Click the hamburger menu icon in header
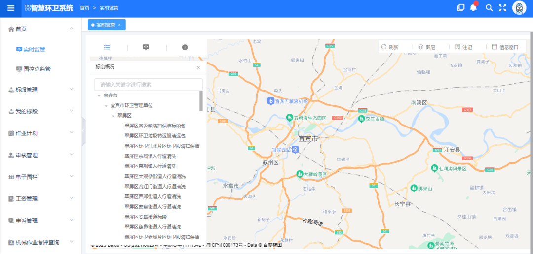 pos(11,8)
